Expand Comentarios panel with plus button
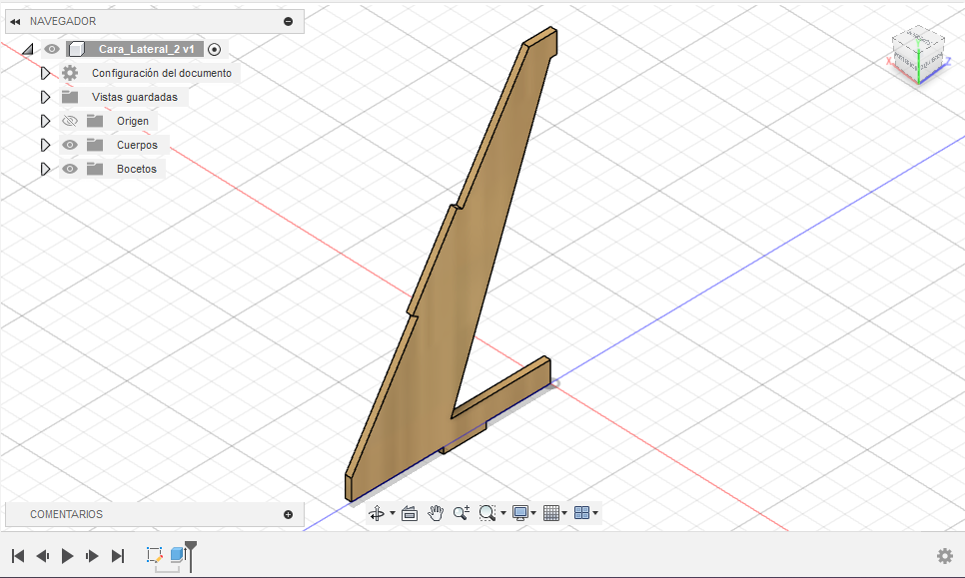Image resolution: width=965 pixels, height=578 pixels. [288, 515]
